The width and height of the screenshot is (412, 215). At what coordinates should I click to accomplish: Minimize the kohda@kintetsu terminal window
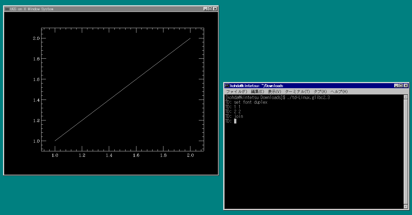click(396, 86)
